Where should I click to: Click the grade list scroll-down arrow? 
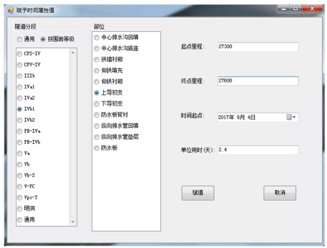[x=73, y=222]
